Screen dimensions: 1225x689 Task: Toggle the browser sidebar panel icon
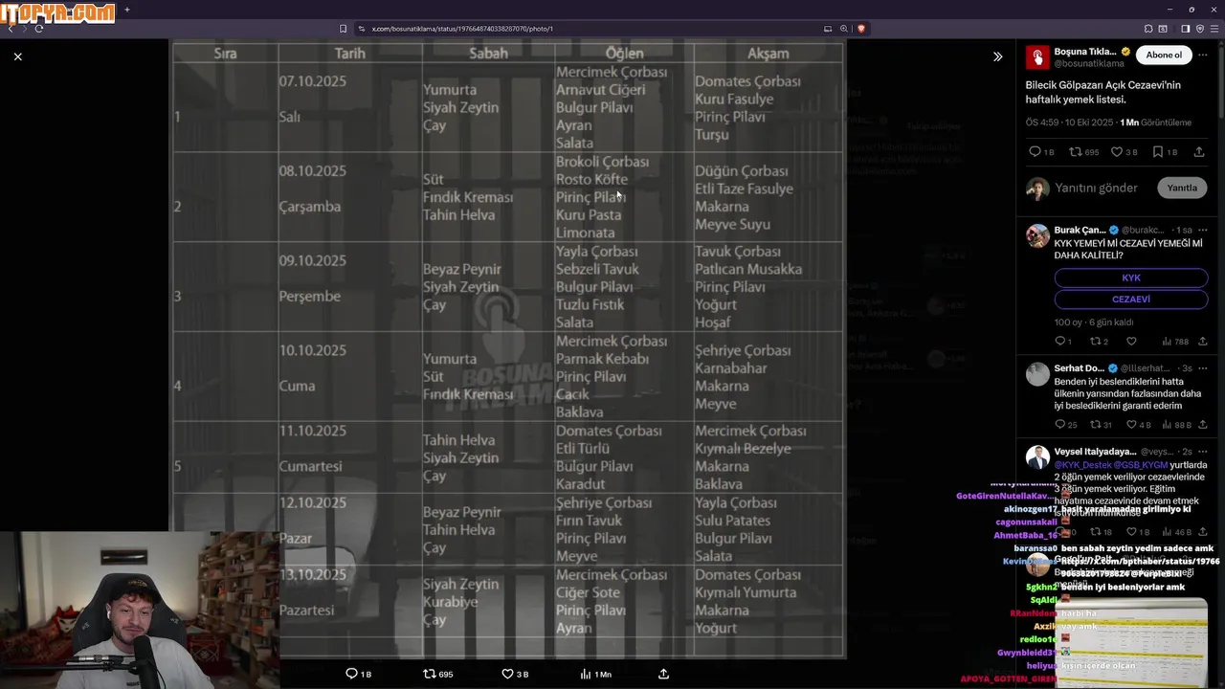(1185, 29)
